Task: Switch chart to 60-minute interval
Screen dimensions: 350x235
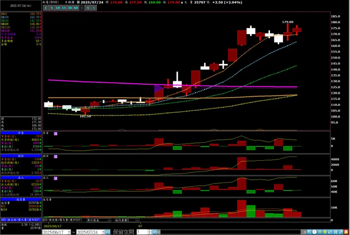Action: click(x=76, y=8)
